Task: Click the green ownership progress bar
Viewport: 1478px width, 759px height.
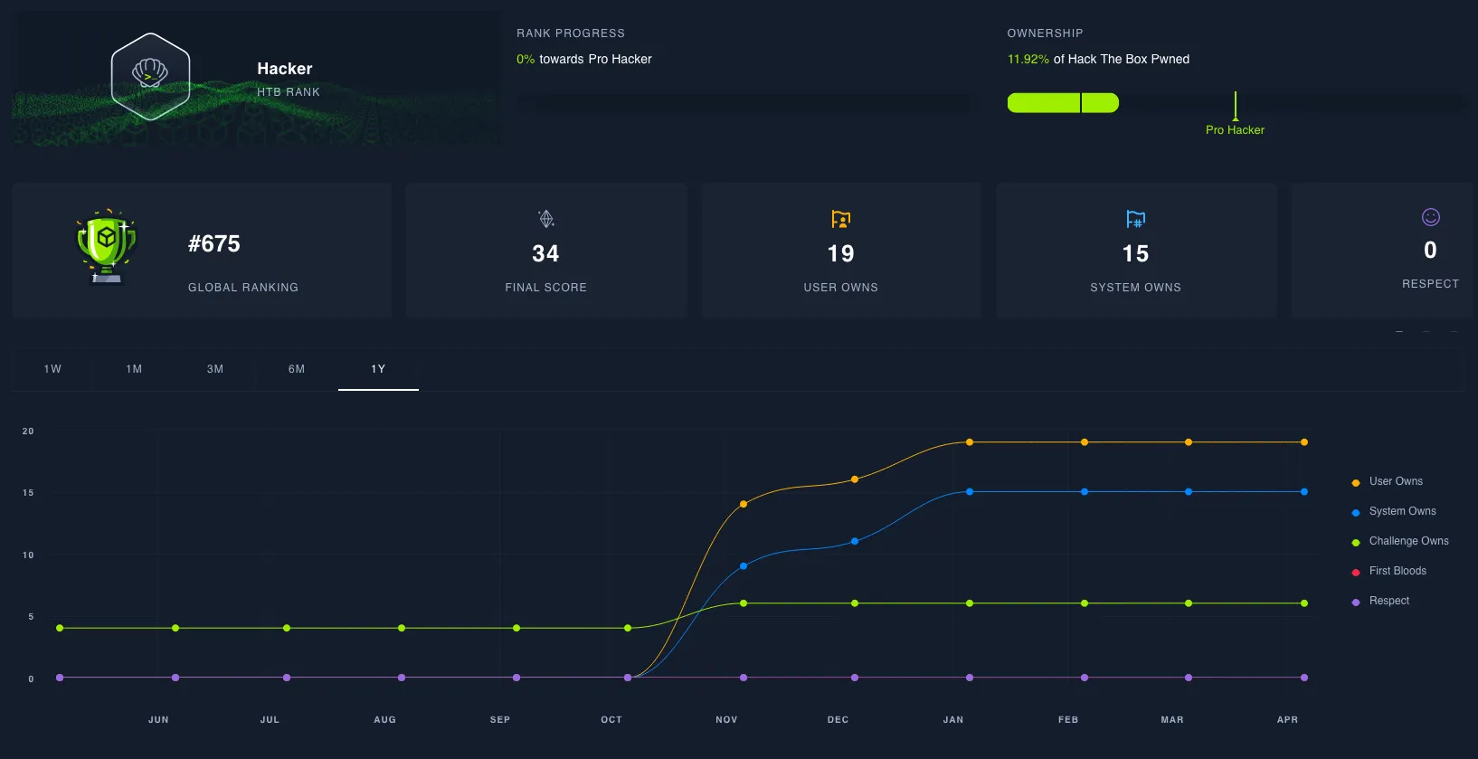Action: (x=1063, y=103)
